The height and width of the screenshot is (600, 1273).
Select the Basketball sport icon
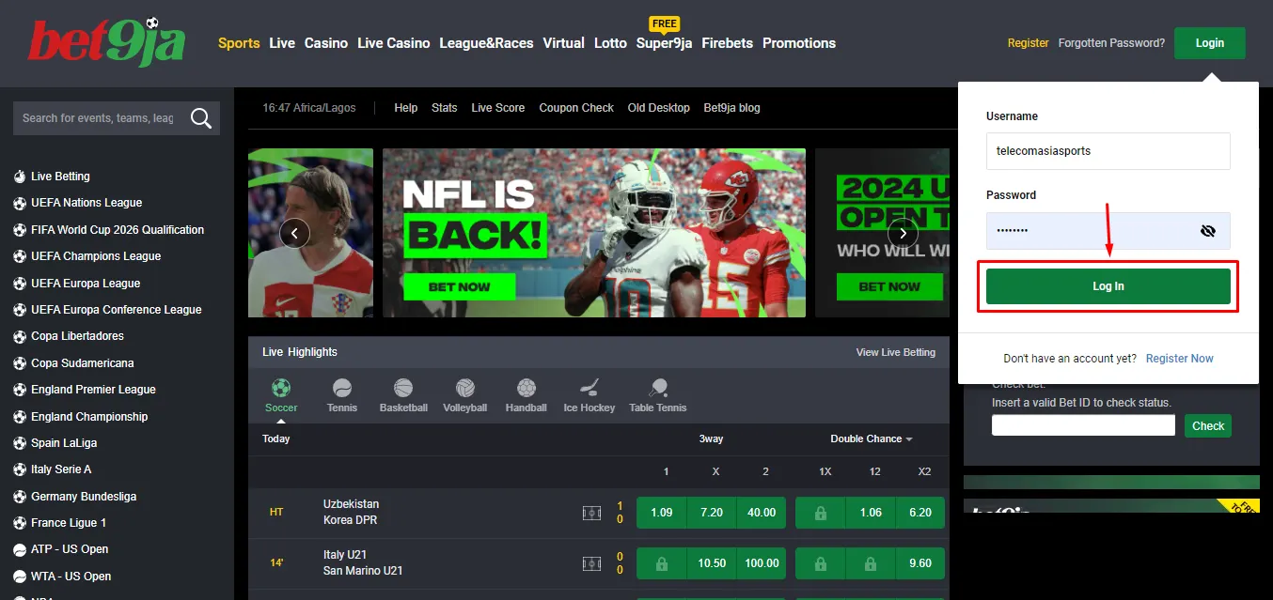[x=403, y=388]
